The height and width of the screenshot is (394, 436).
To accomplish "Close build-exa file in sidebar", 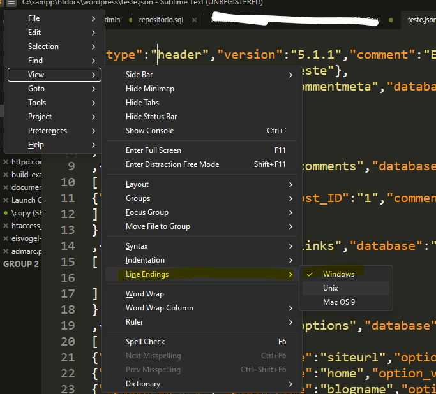I will [x=6, y=175].
